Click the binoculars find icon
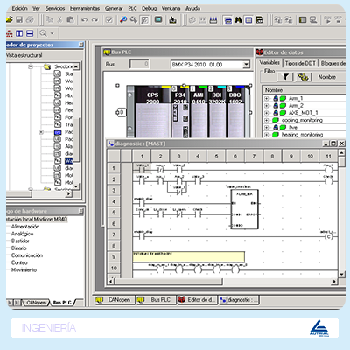 (238, 20)
